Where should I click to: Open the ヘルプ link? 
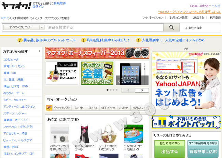pos(216,6)
